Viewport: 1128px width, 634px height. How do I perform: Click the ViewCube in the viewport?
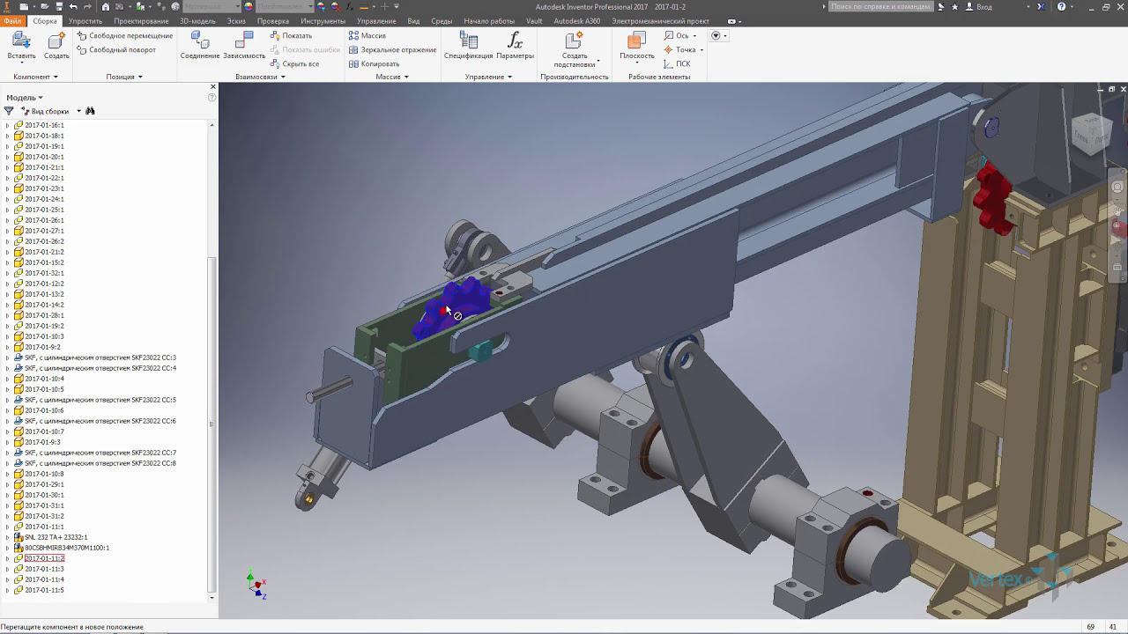pos(1091,135)
